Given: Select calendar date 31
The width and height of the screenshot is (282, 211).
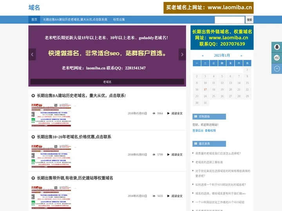Looking at the screenshot, I should 205,103.
